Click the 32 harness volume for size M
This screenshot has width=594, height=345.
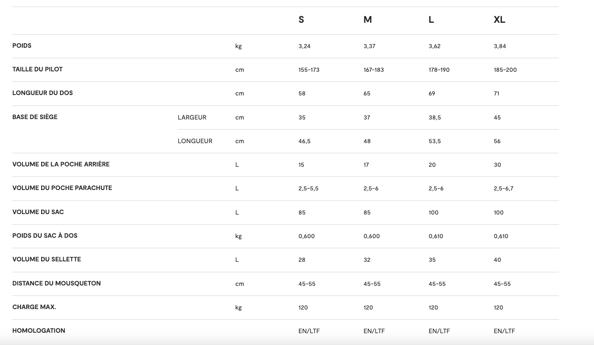pyautogui.click(x=367, y=260)
